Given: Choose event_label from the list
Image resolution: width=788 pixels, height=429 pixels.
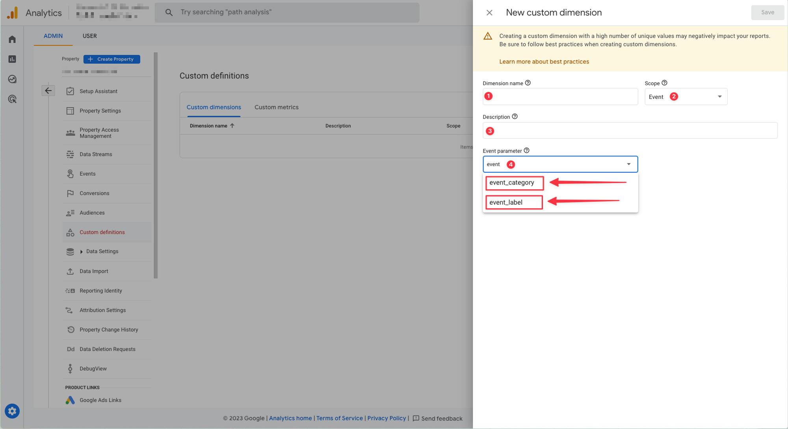Looking at the screenshot, I should [x=506, y=202].
